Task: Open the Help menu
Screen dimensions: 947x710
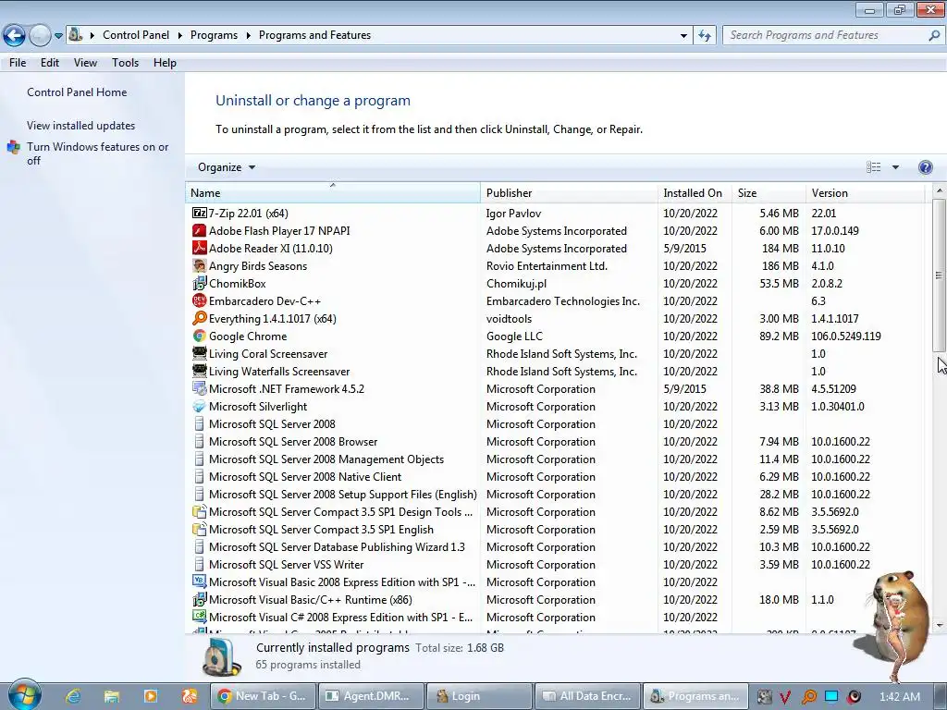Action: point(165,63)
